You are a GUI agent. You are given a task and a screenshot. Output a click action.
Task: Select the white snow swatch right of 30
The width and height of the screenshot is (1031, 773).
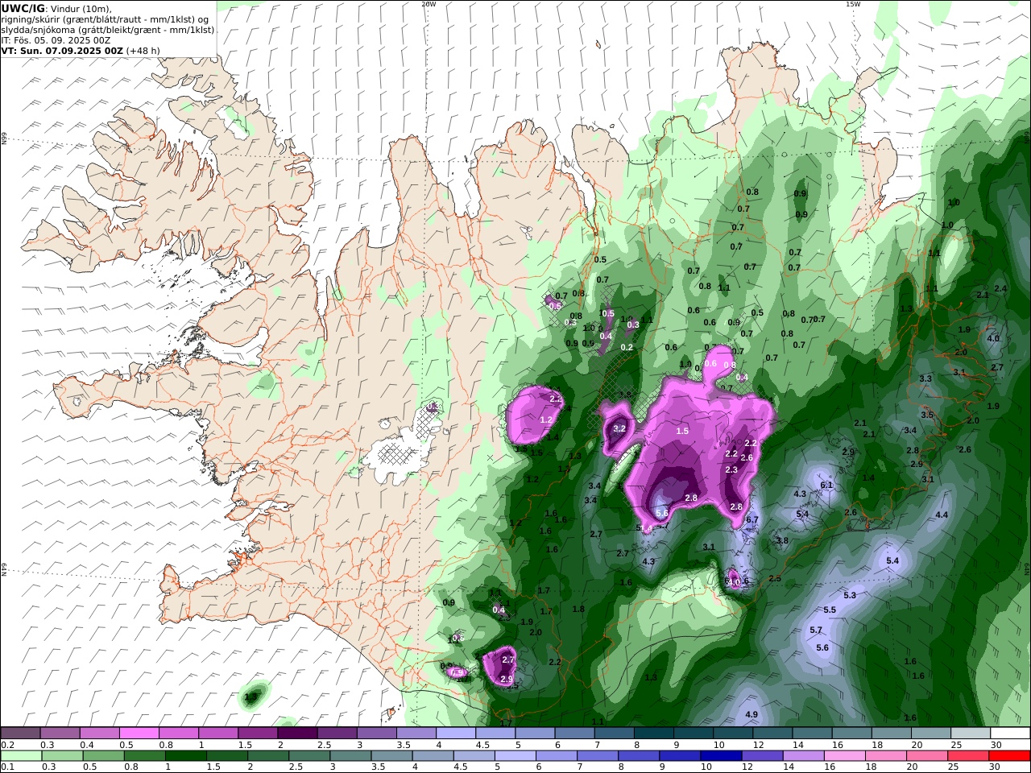point(1010,734)
